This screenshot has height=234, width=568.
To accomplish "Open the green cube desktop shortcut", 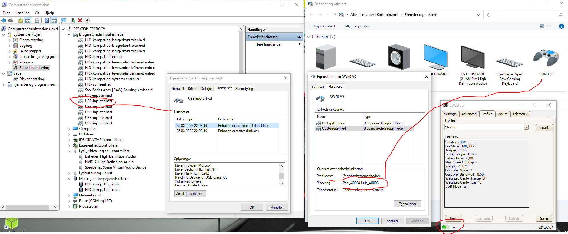I will click(x=11, y=224).
